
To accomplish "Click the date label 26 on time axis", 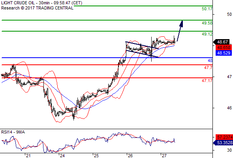I will tap(130, 156).
